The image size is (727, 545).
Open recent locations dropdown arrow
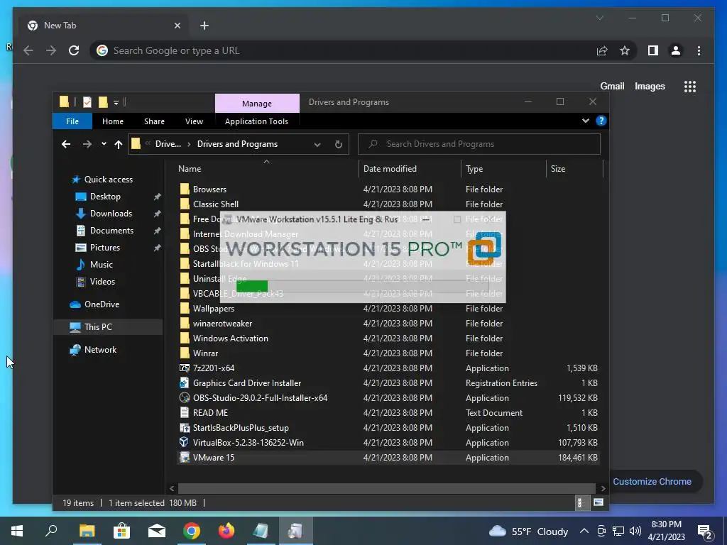(104, 144)
